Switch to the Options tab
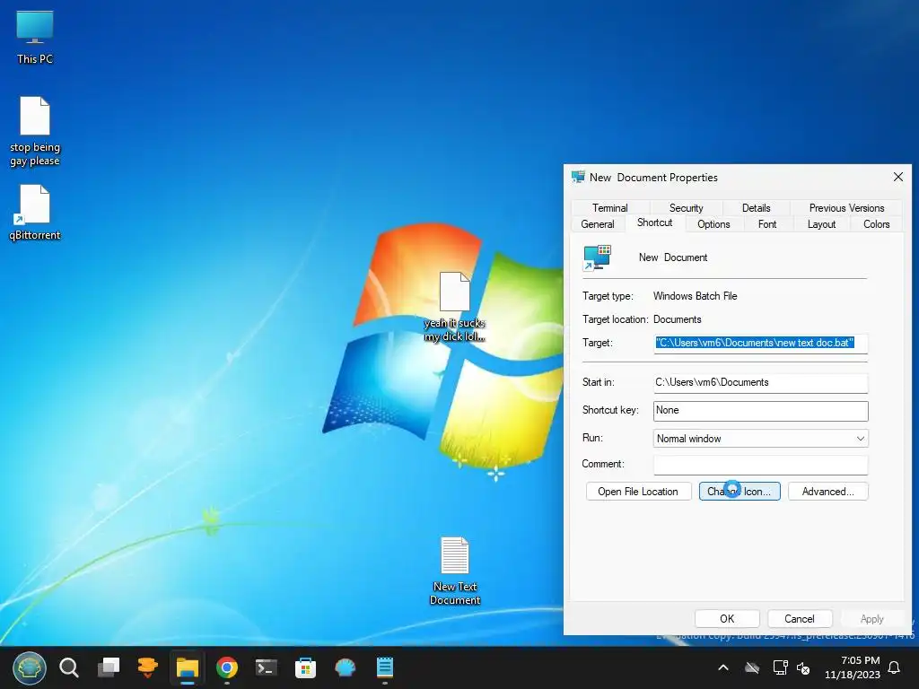This screenshot has width=919, height=689. click(713, 224)
